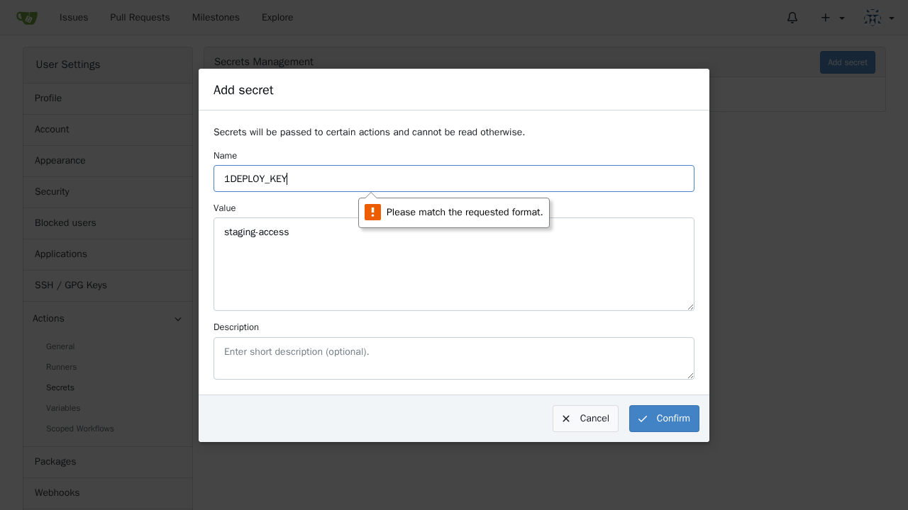Open Account settings page

point(108,130)
